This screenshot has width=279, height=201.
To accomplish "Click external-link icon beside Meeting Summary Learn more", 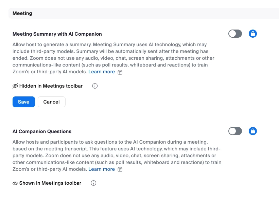I will 120,72.
